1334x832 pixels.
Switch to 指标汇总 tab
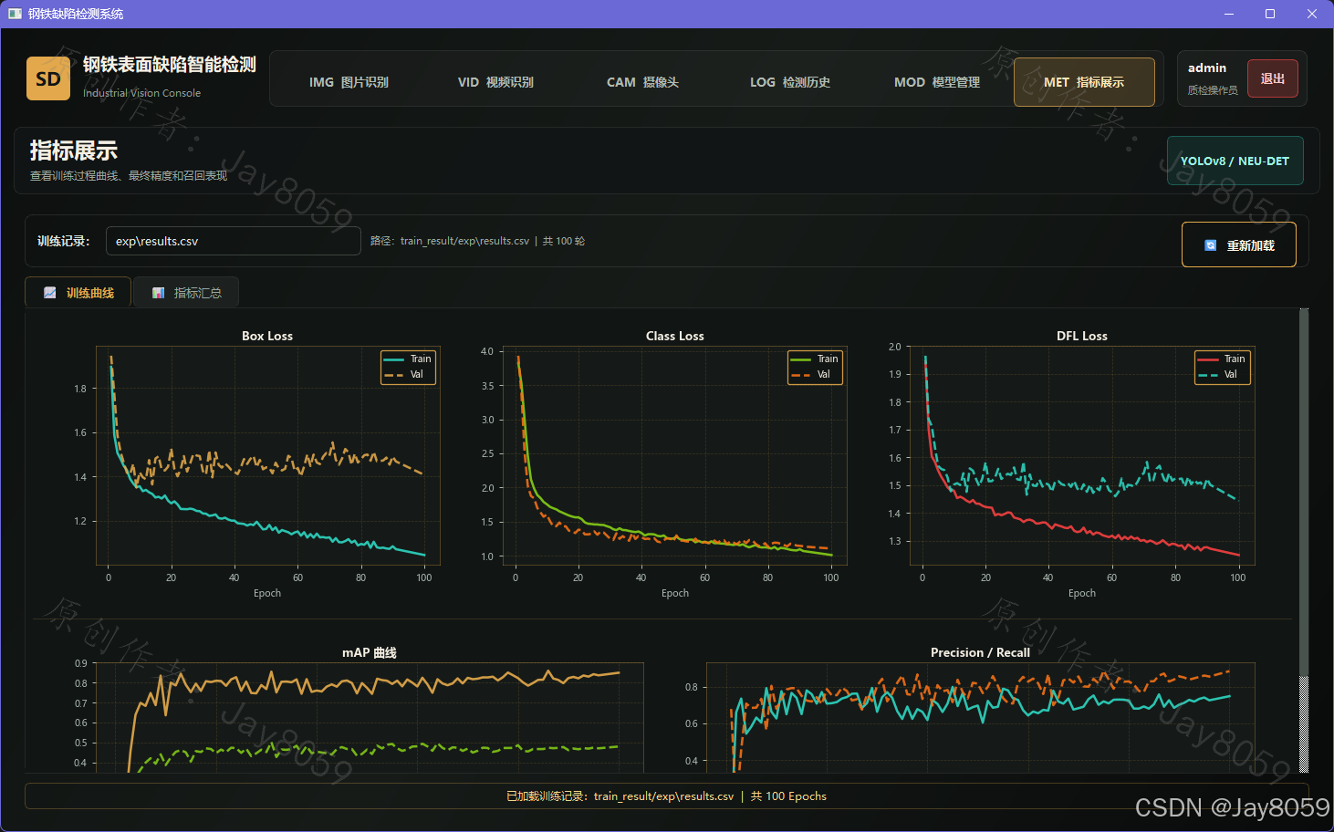point(186,293)
